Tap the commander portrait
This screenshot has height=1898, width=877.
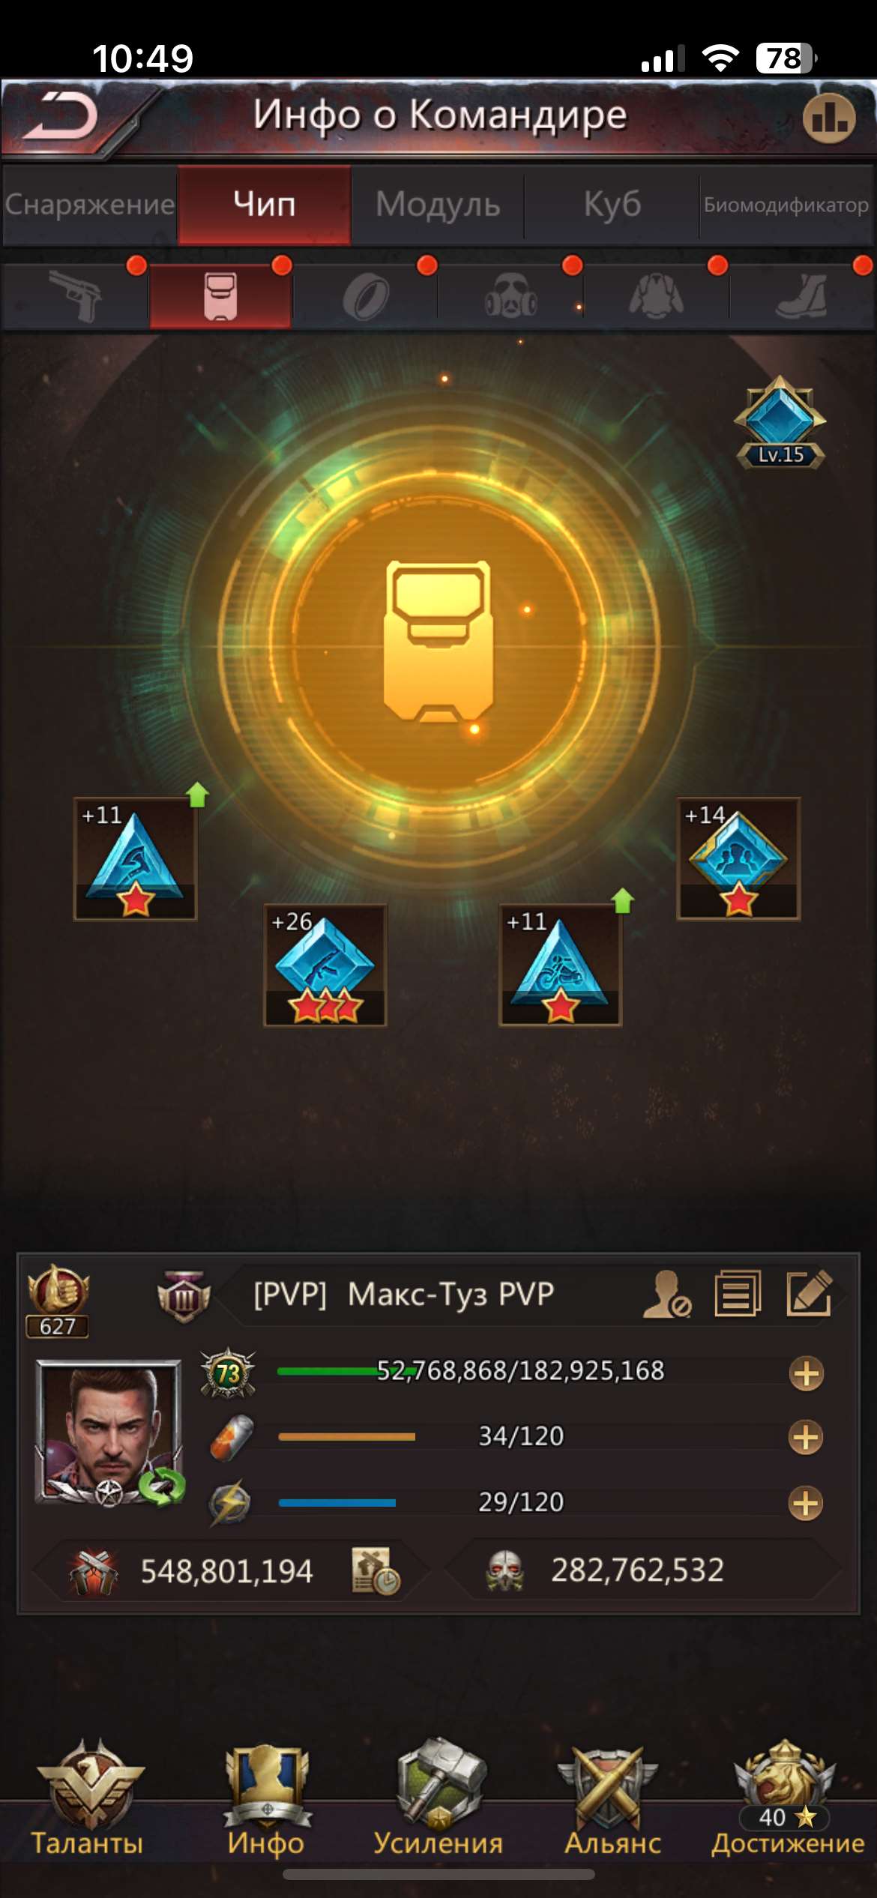click(x=109, y=1432)
